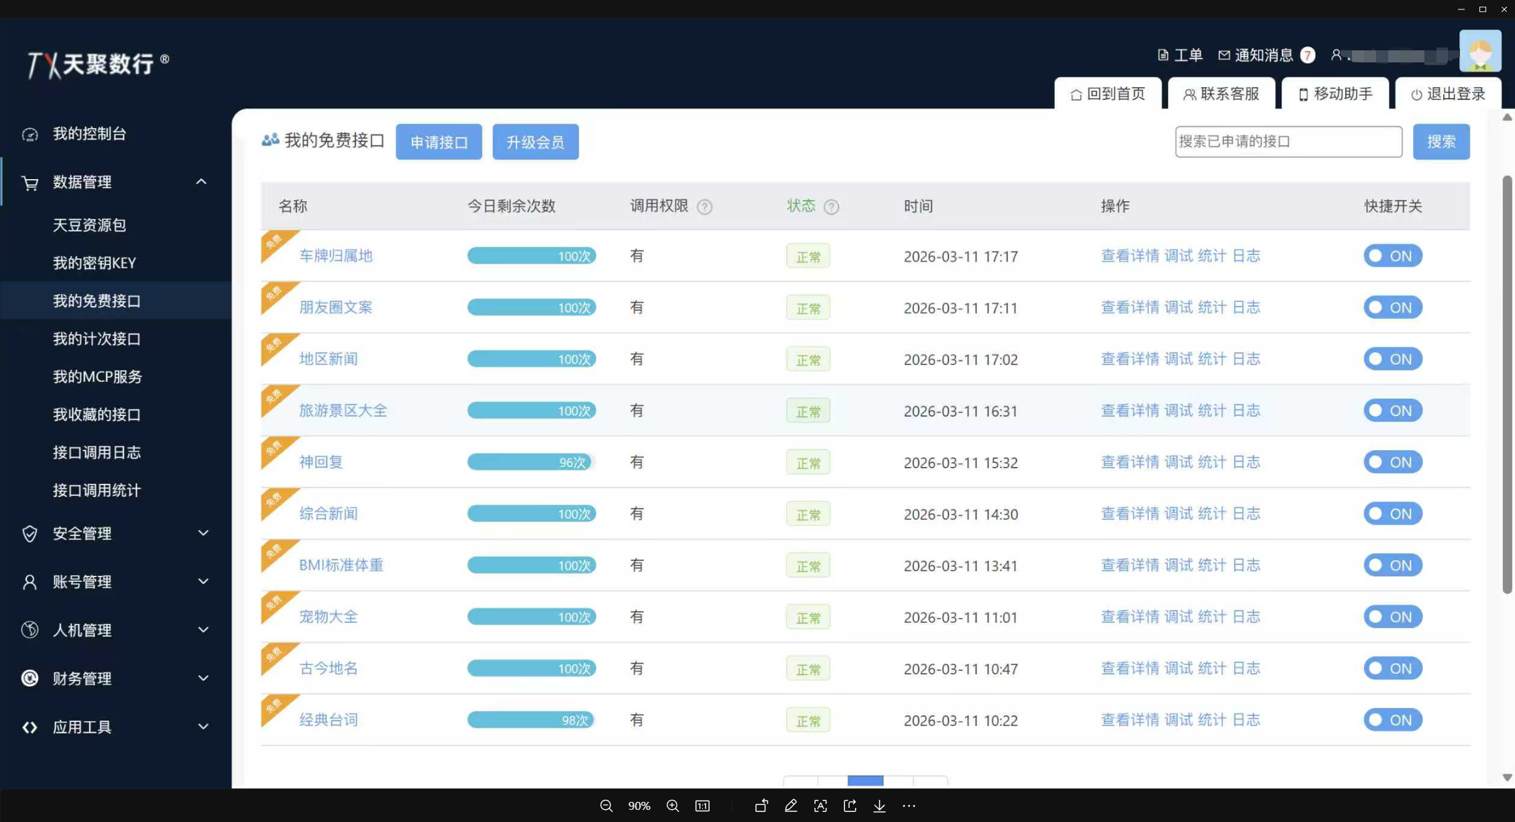The height and width of the screenshot is (822, 1515).
Task: Focus the 搜索已申请的接口 input field
Action: pyautogui.click(x=1288, y=142)
